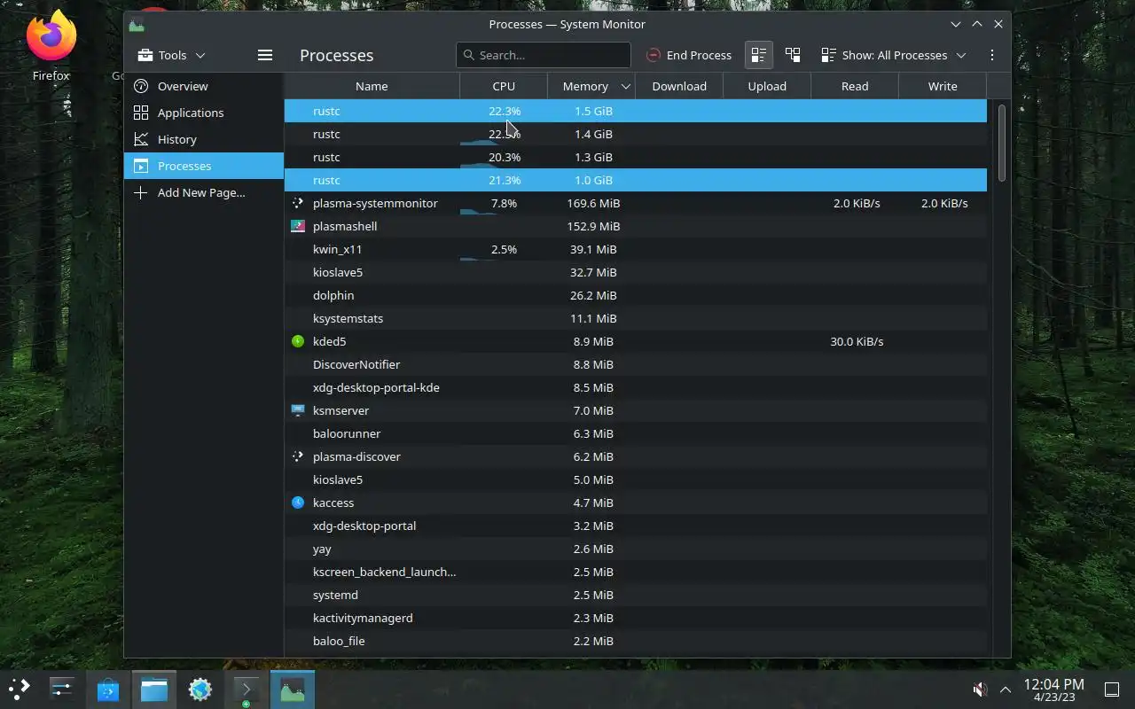Viewport: 1135px width, 709px height.
Task: Click the plasma-discover process icon
Action: point(298,456)
